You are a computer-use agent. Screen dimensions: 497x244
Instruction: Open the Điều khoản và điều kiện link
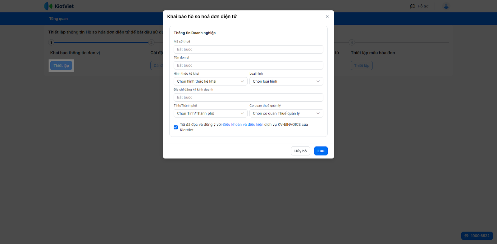(x=243, y=124)
